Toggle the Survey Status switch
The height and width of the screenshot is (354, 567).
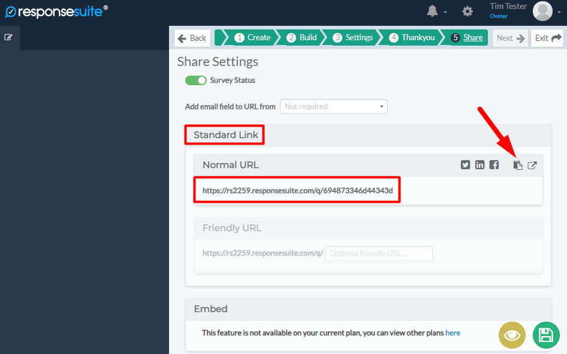[x=195, y=80]
